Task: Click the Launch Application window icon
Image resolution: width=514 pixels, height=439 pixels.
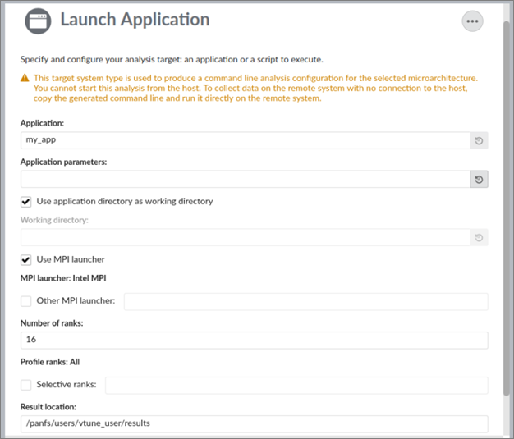Action: (38, 21)
